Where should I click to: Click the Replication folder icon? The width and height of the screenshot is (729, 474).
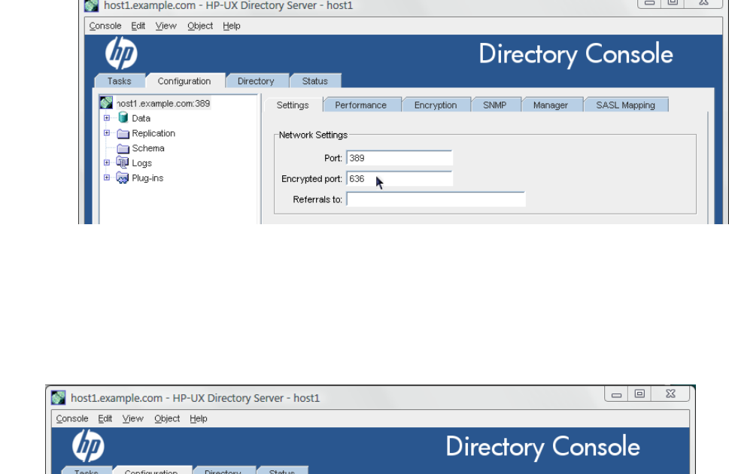123,133
